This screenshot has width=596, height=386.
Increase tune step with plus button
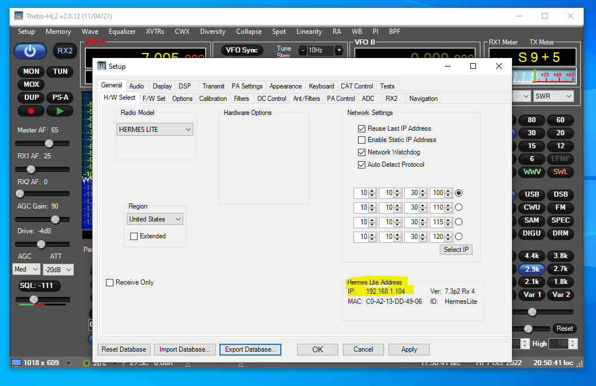(x=339, y=50)
